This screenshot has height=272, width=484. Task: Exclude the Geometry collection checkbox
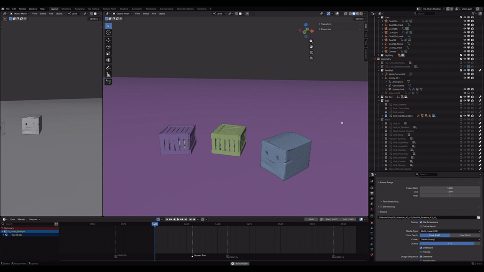(x=461, y=59)
